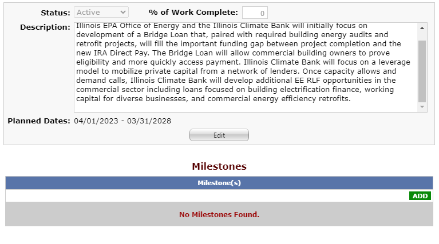Click the Description scrollbar down arrow

[422, 107]
